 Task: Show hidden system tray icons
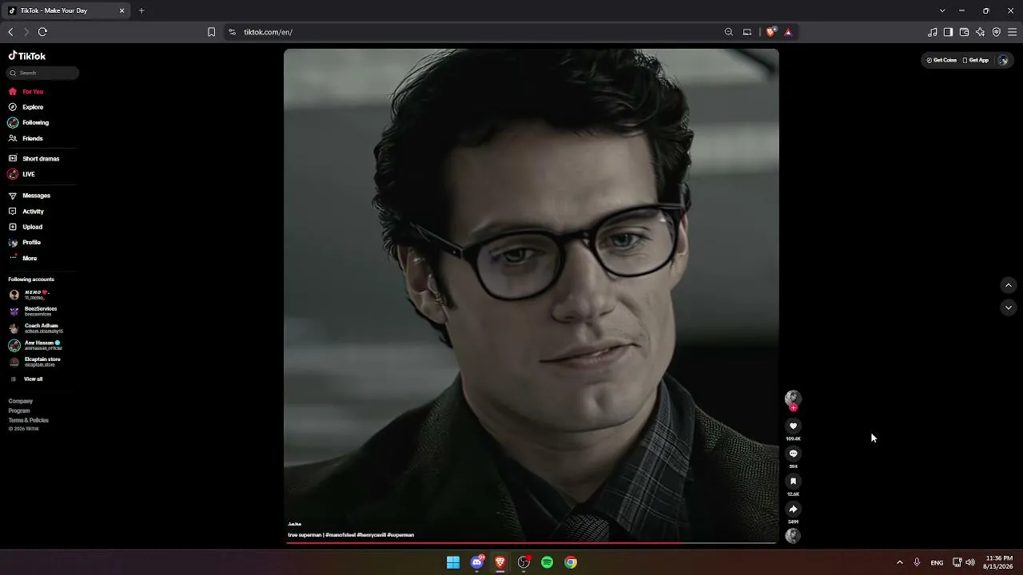899,562
